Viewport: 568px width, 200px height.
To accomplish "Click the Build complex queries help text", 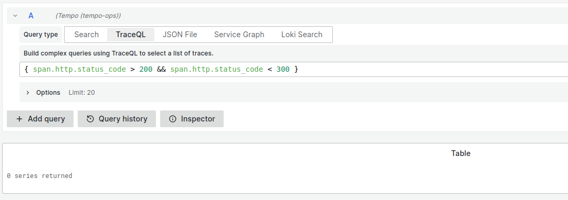I will tap(119, 53).
